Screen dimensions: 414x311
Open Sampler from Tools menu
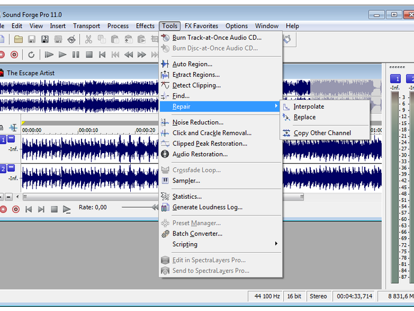pyautogui.click(x=221, y=181)
